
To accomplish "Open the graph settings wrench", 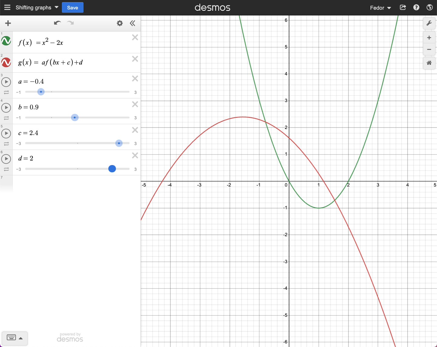I will (x=429, y=23).
